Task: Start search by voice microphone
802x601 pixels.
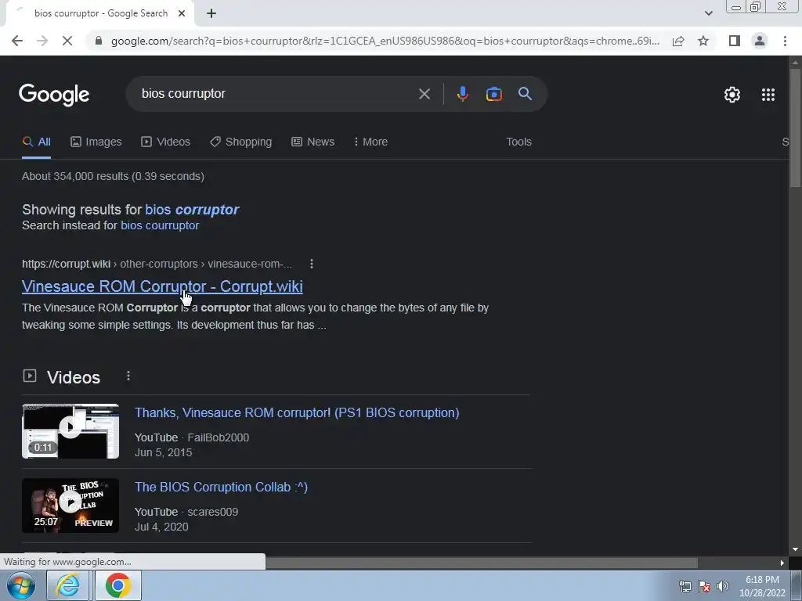Action: (462, 94)
